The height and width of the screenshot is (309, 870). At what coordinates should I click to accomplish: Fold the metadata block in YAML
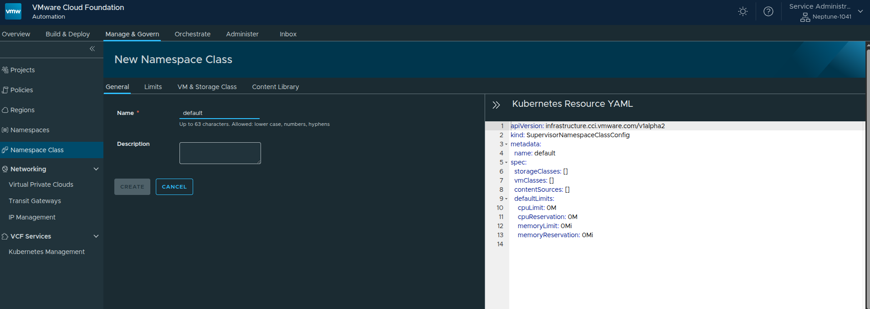[506, 145]
